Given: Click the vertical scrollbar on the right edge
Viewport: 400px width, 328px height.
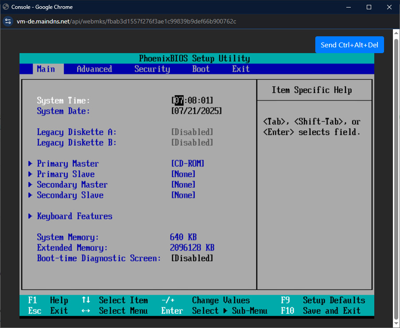Looking at the screenshot, I should point(396,177).
